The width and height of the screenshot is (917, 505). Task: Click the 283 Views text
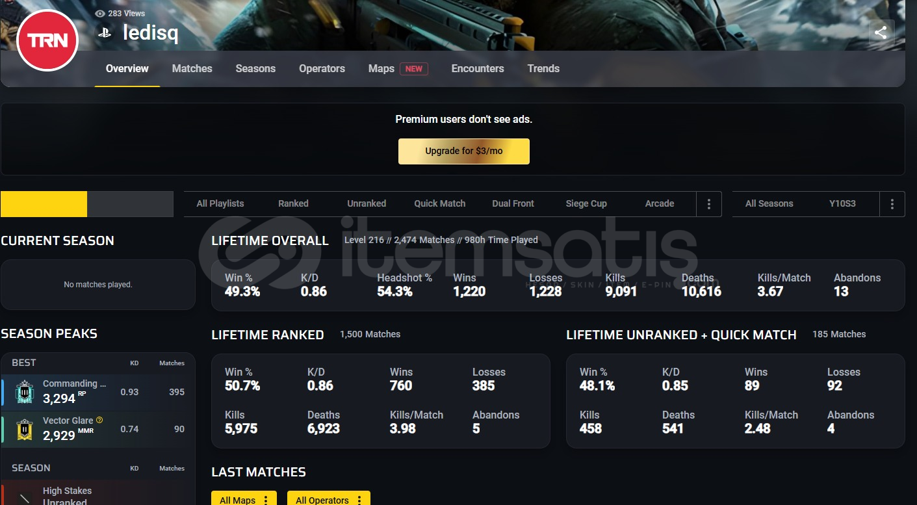127,13
